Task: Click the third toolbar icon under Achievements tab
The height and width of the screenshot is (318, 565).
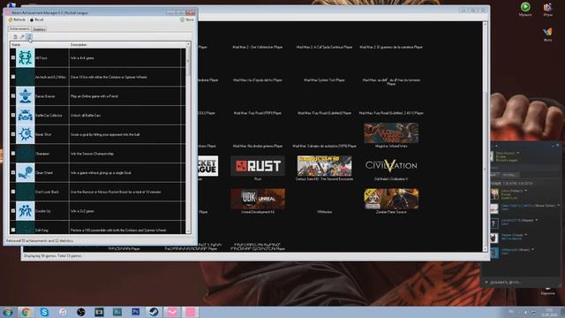Action: pyautogui.click(x=29, y=37)
